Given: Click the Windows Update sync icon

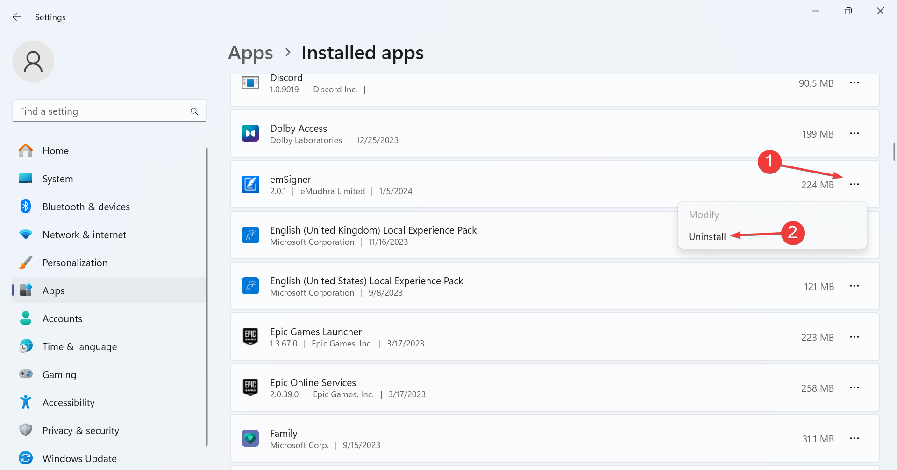Looking at the screenshot, I should pyautogui.click(x=26, y=458).
